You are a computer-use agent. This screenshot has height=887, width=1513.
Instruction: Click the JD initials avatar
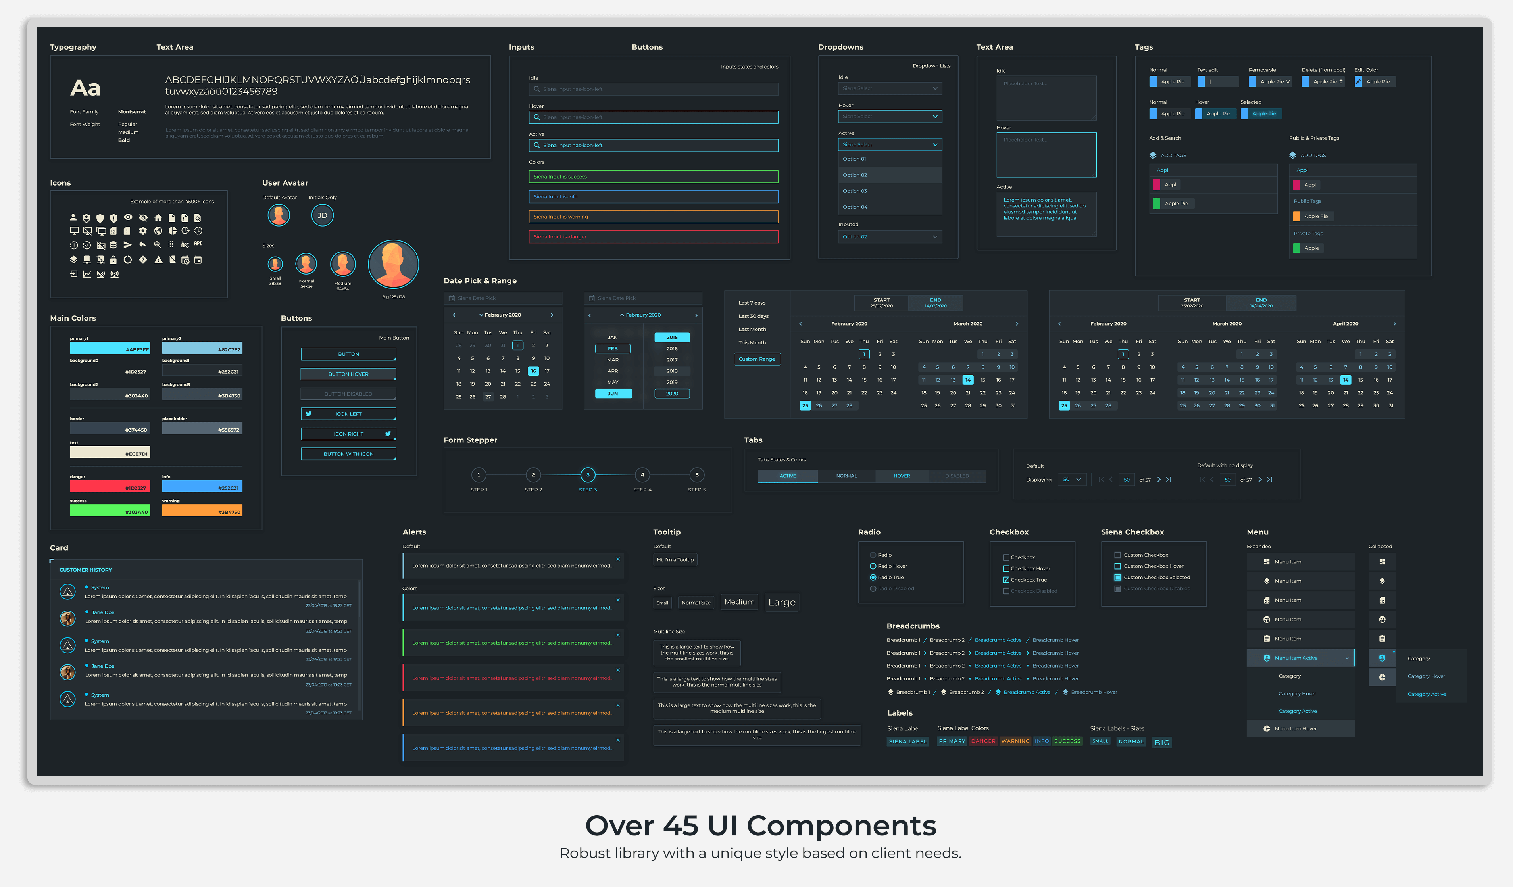[x=323, y=216]
